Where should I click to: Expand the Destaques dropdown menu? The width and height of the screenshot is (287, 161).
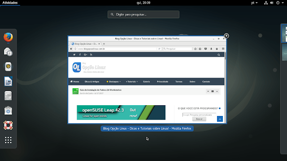point(113,82)
